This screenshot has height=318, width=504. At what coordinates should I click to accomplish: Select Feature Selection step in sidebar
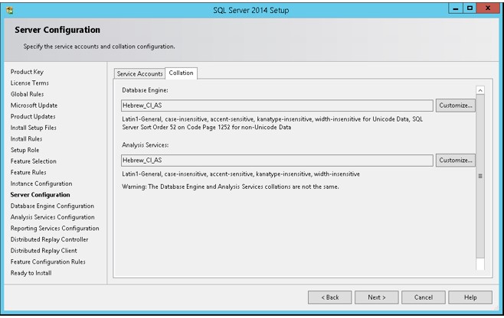click(34, 161)
